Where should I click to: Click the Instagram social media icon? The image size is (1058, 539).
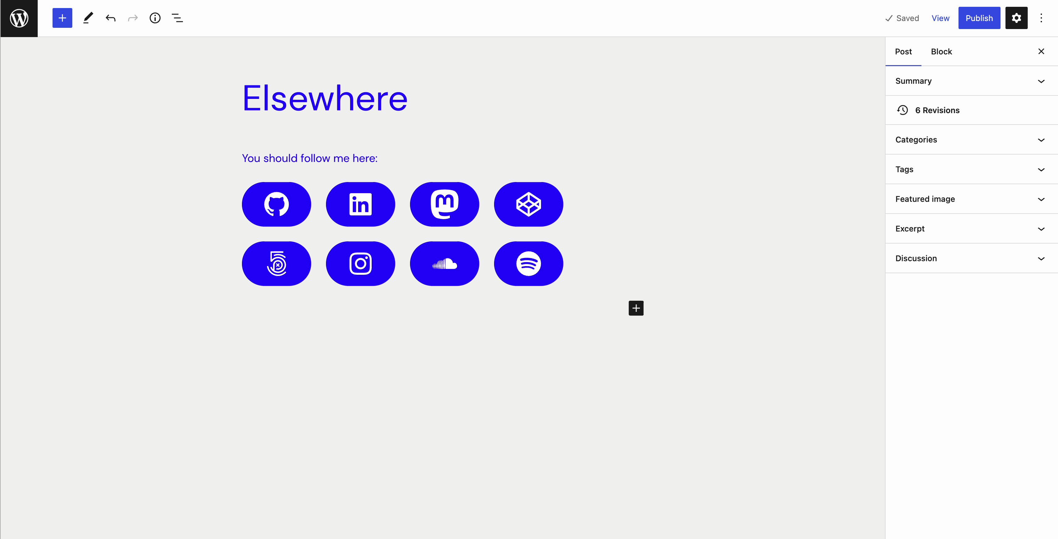pyautogui.click(x=361, y=263)
